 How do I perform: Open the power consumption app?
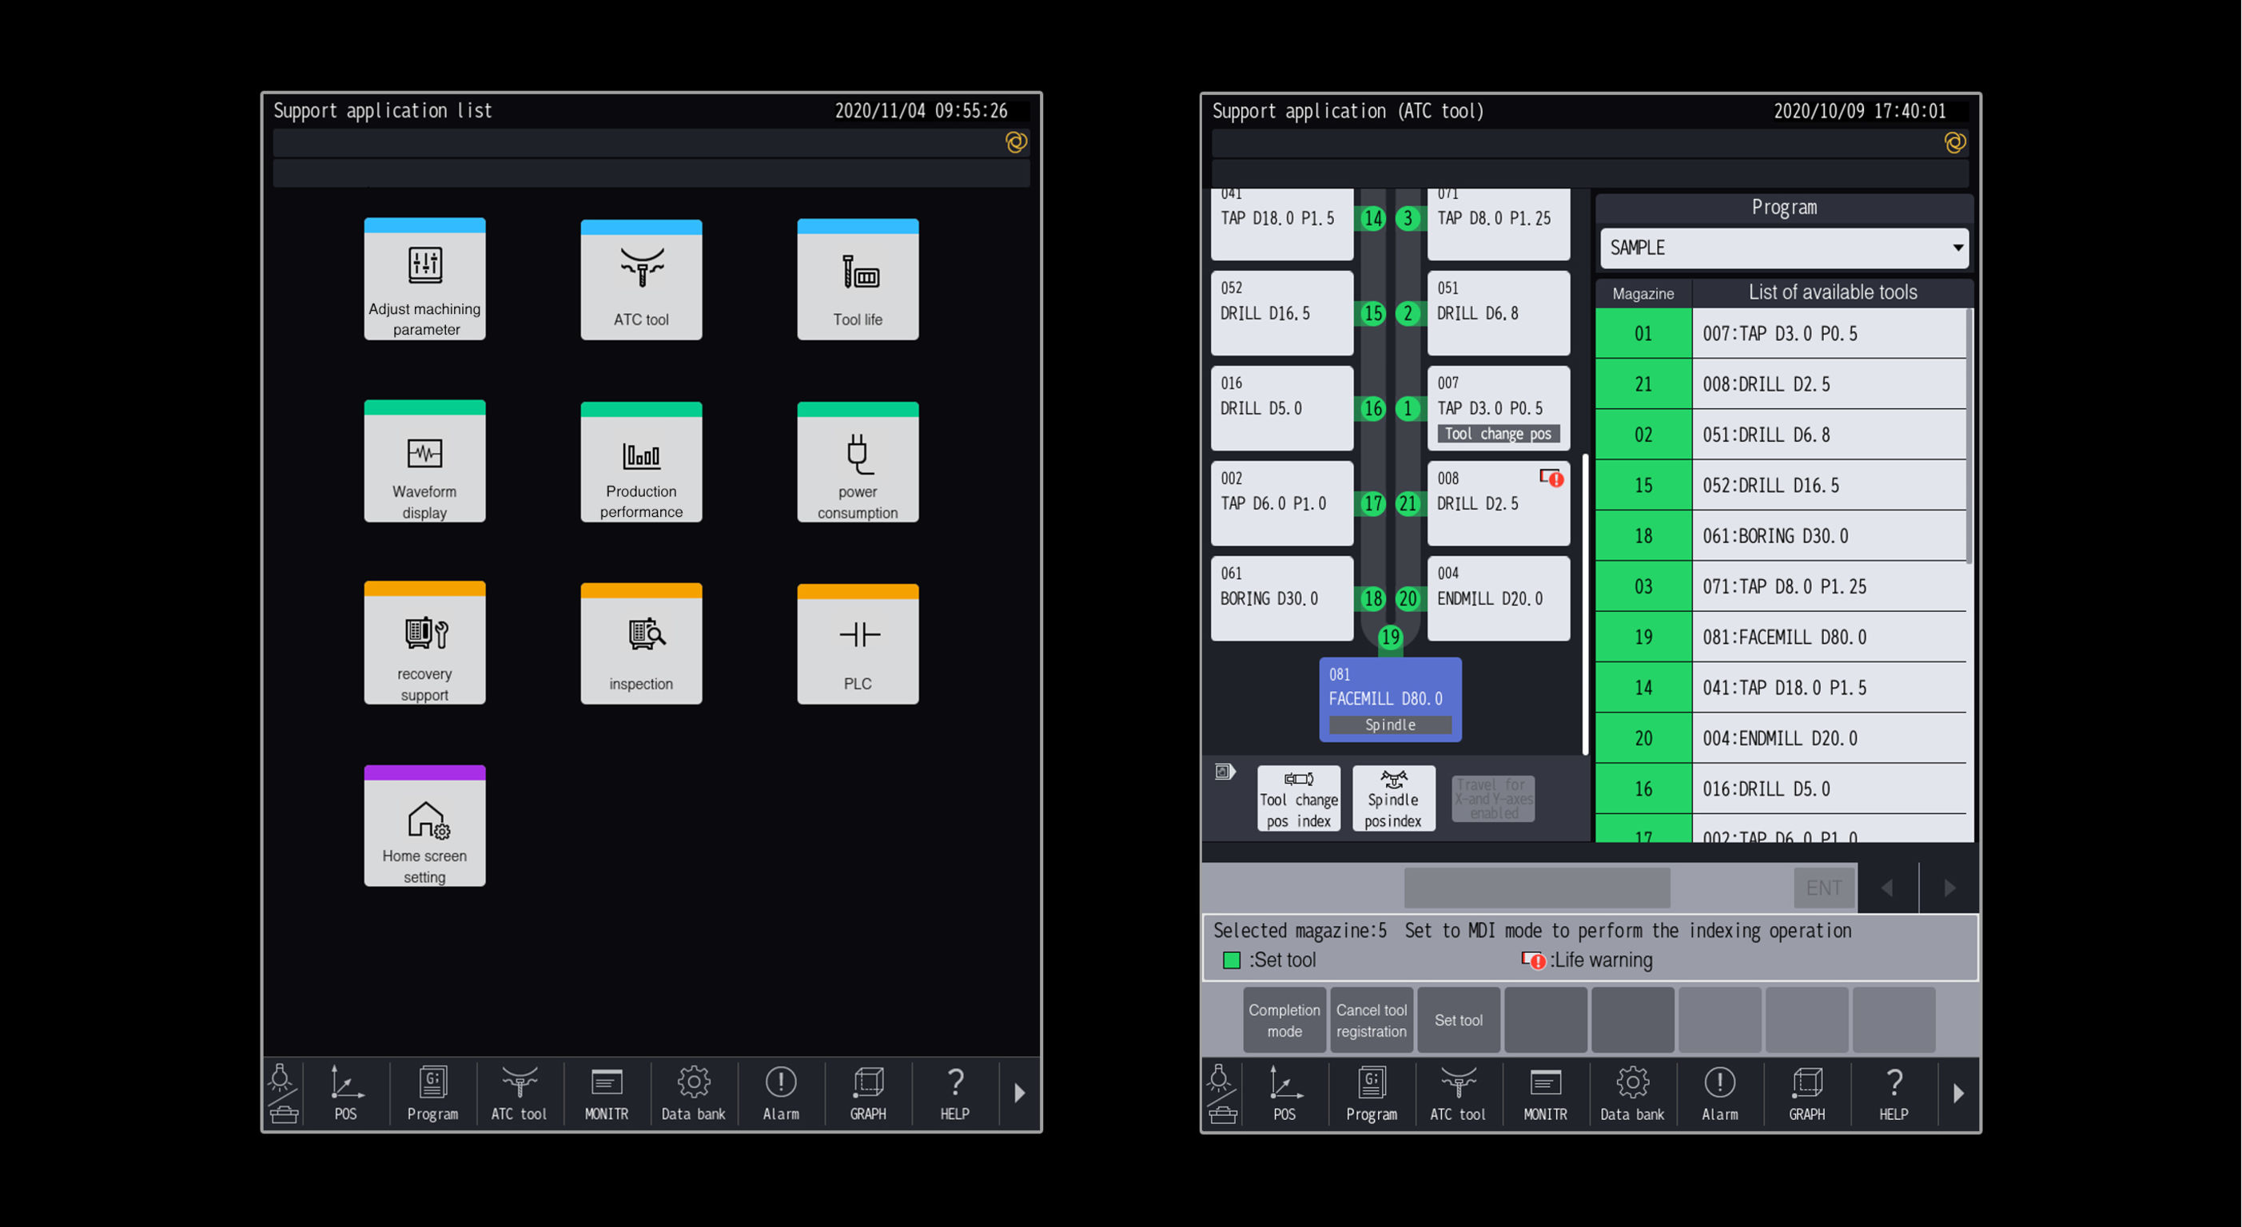858,461
